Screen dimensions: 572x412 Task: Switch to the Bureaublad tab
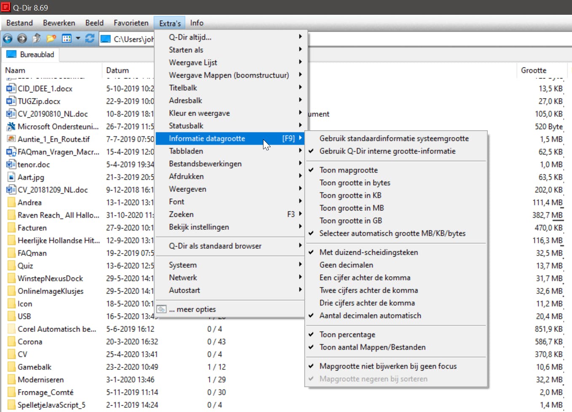(x=30, y=54)
